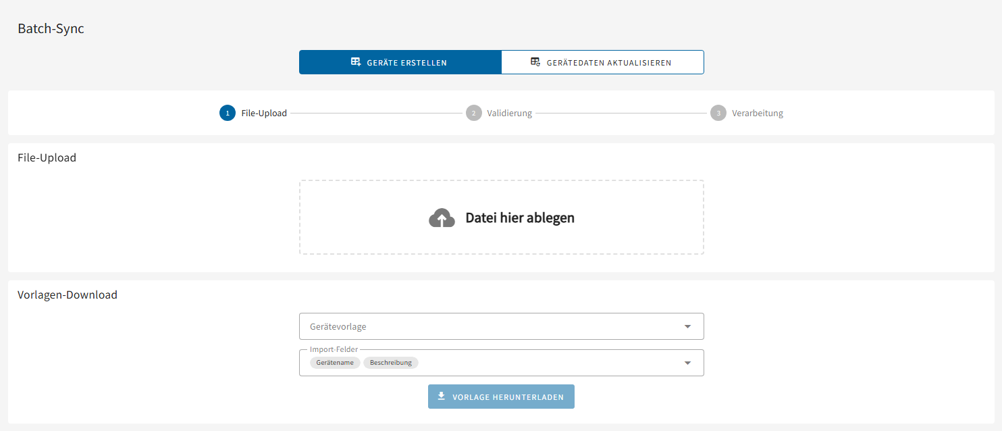Go to the Verarbeitung step label
1002x431 pixels.
pos(758,113)
